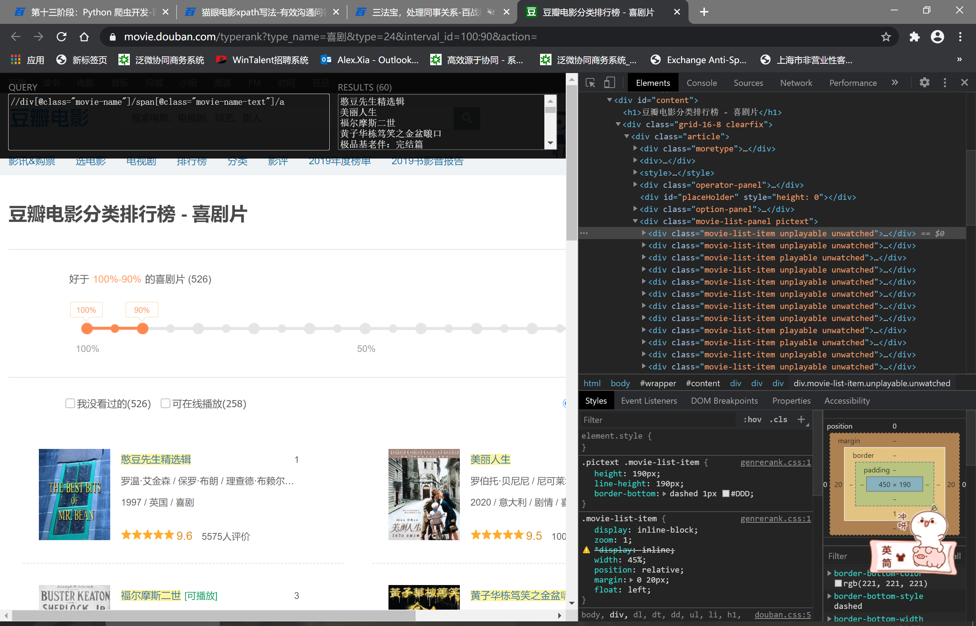The width and height of the screenshot is (976, 626).
Task: Expand the option-panel div node
Action: 635,209
